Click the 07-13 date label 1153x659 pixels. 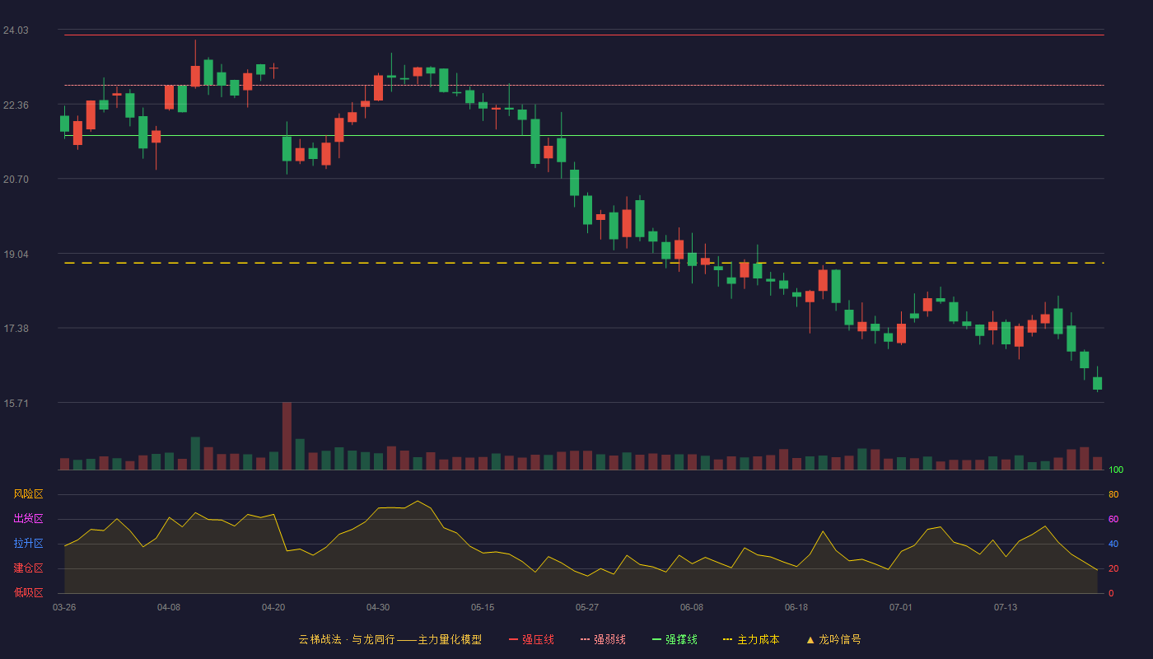(x=1006, y=607)
